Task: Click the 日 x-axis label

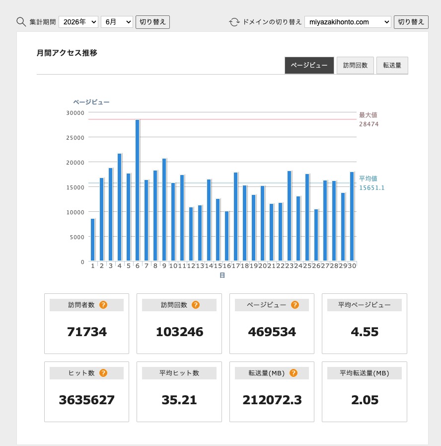Action: (222, 275)
